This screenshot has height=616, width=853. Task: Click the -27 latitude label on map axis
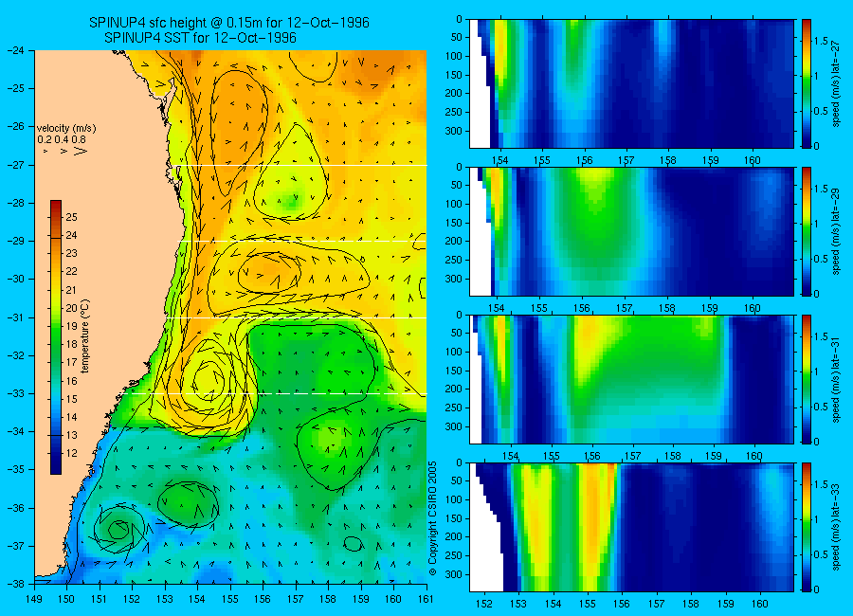point(14,165)
